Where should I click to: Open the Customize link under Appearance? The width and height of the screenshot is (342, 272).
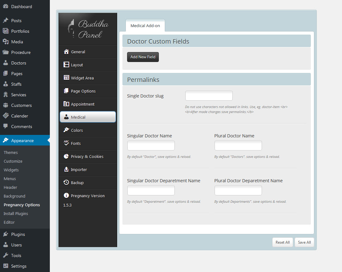(13, 161)
